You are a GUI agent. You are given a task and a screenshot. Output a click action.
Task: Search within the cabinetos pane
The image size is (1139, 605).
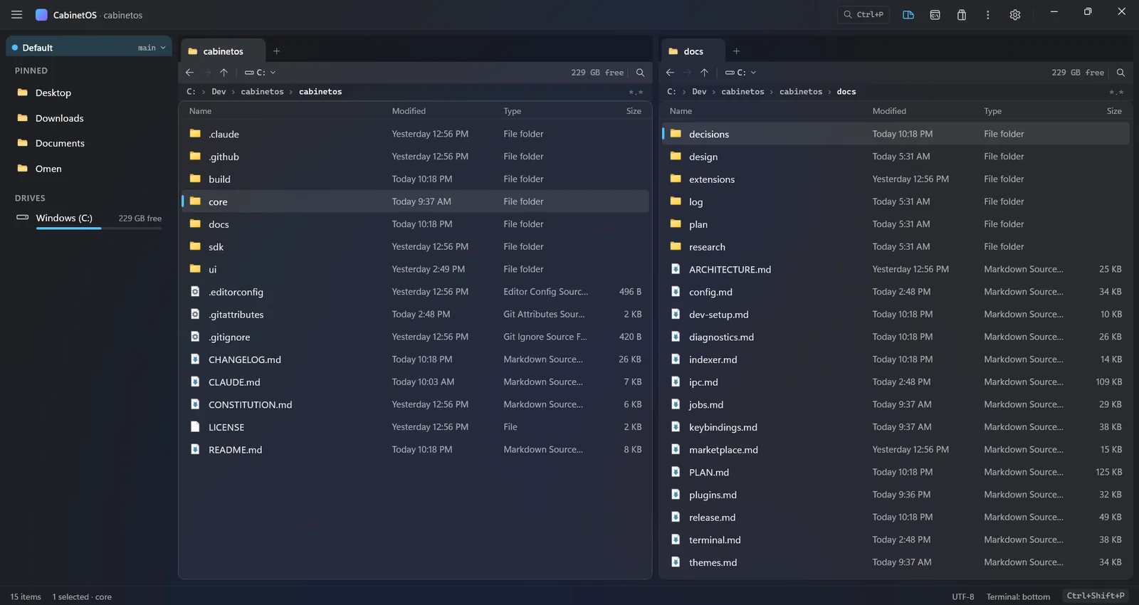point(640,73)
